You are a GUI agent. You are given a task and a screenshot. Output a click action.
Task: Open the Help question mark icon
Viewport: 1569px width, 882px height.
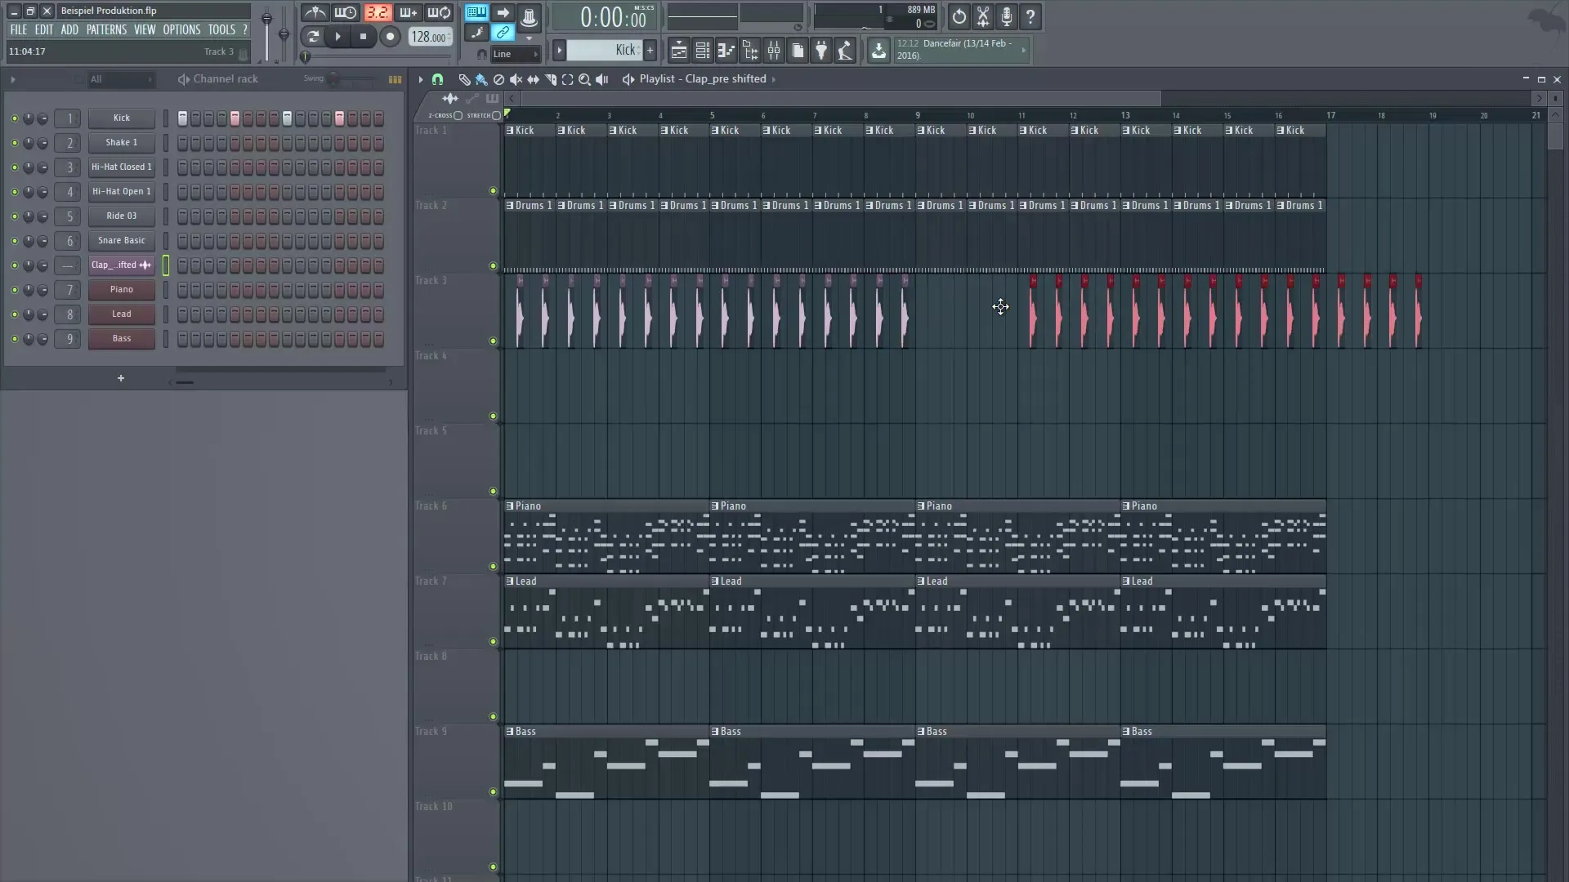[x=1031, y=17]
